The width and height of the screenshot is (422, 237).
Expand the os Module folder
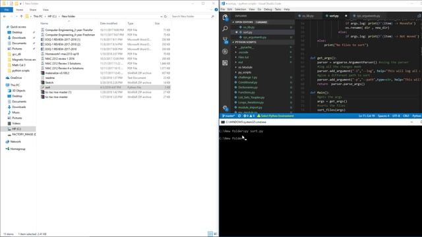click(x=245, y=67)
